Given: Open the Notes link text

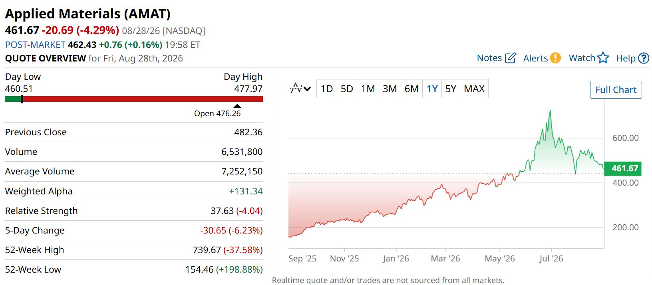Looking at the screenshot, I should pyautogui.click(x=489, y=58).
